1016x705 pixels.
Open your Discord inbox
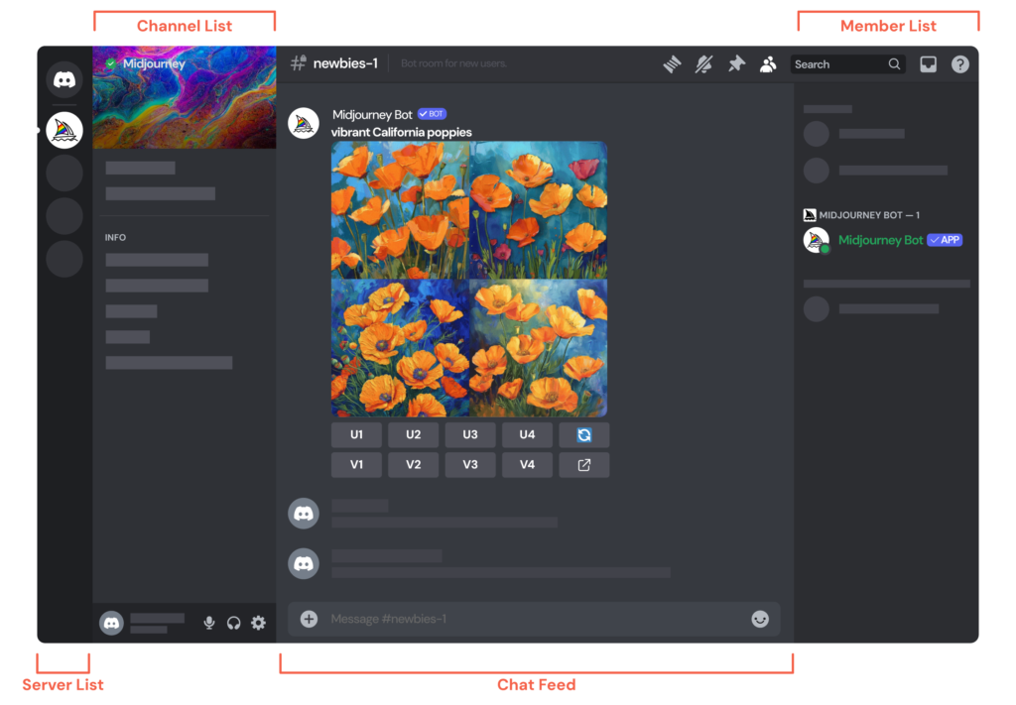pos(928,63)
